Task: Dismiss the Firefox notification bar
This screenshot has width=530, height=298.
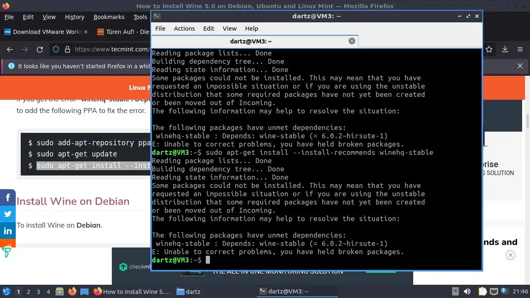Action: point(520,66)
